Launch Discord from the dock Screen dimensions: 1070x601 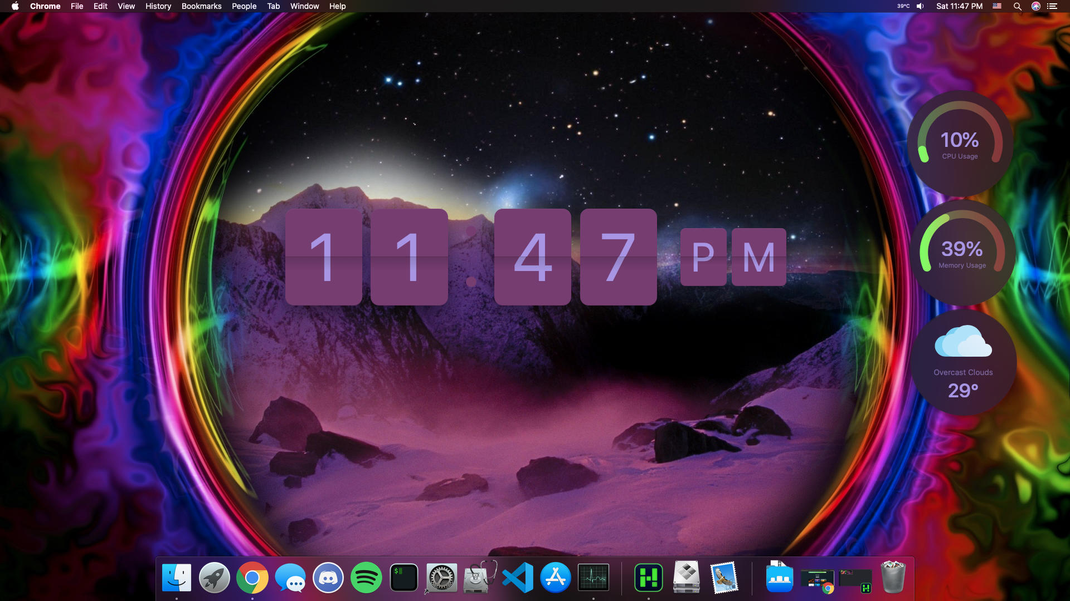pos(328,578)
